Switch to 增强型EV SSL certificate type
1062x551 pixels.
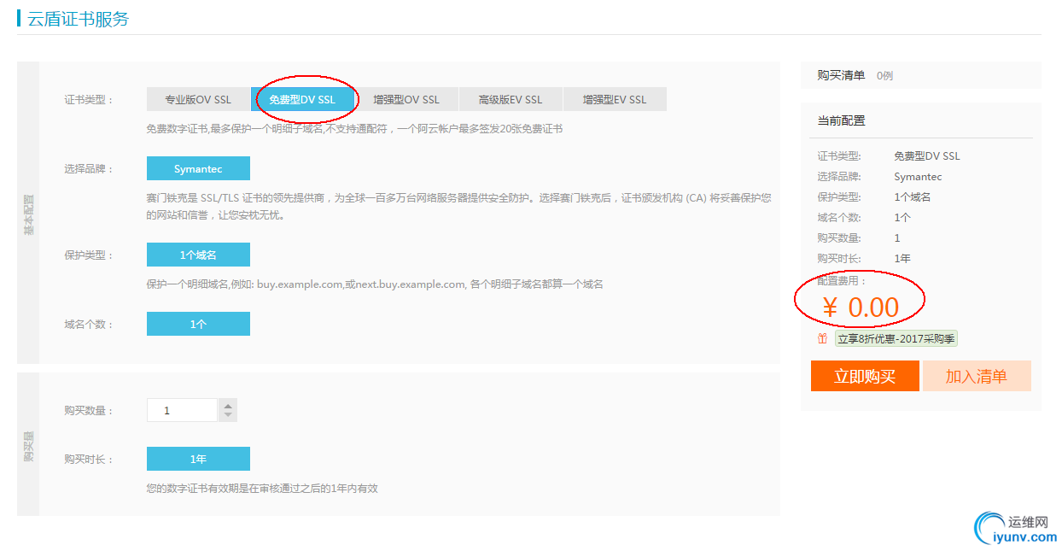click(615, 99)
